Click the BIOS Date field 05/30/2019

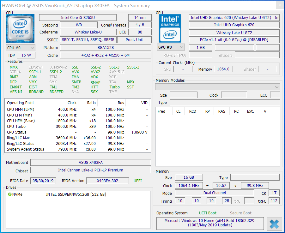pyautogui.click(x=43, y=181)
